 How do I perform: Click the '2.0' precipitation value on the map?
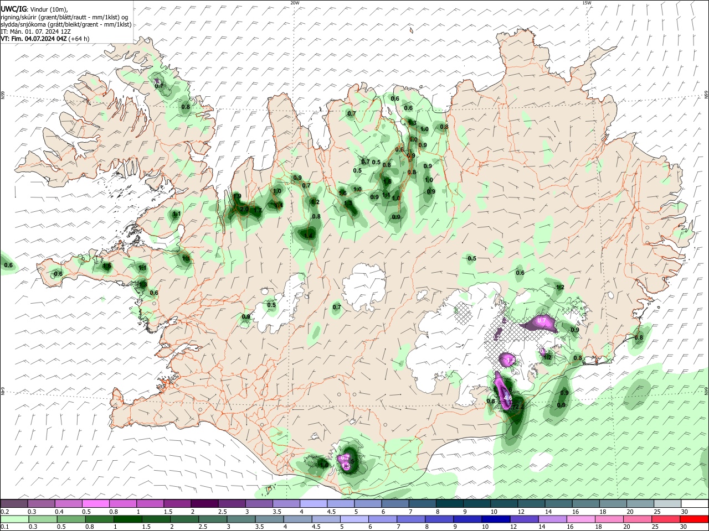click(x=244, y=209)
